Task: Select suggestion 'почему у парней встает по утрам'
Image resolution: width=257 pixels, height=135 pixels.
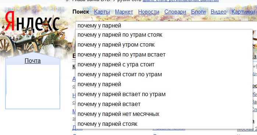Action: tap(164, 94)
